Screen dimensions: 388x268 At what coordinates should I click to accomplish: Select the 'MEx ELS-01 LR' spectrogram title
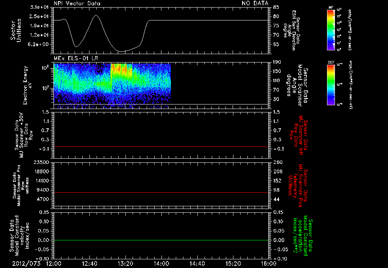[x=76, y=58]
